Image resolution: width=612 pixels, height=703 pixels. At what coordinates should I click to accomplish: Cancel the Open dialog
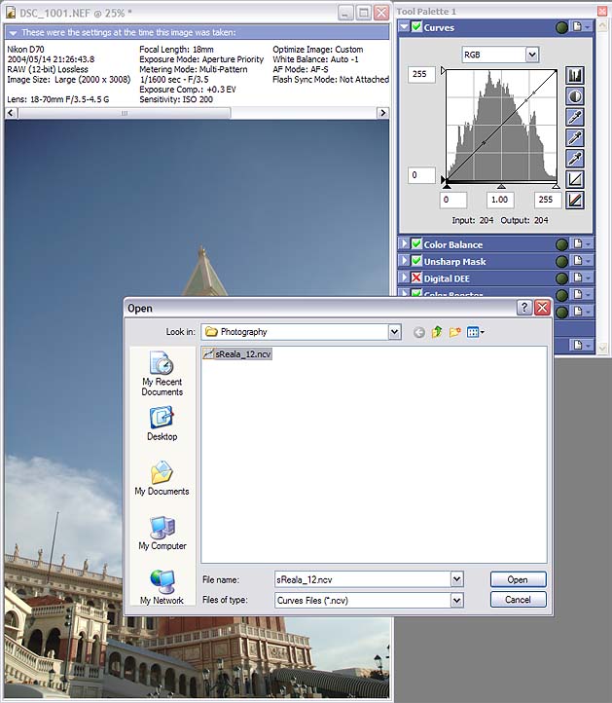click(x=518, y=600)
